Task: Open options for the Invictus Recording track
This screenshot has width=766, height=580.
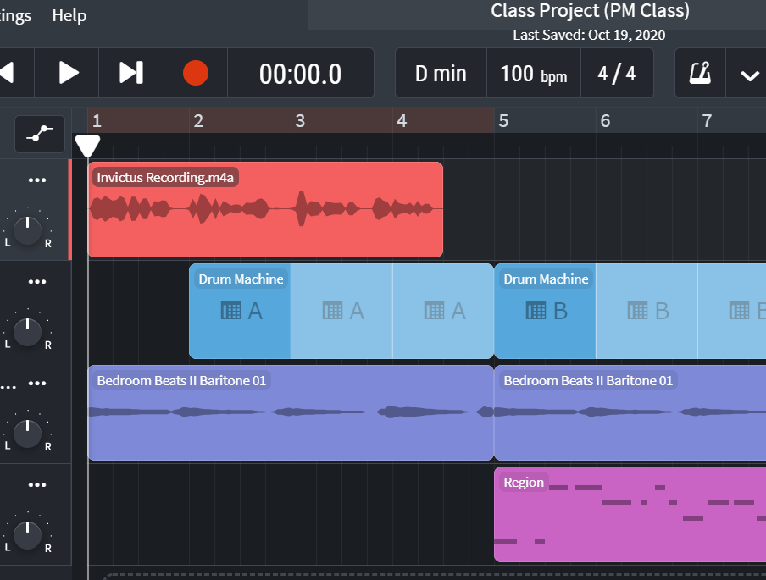Action: tap(36, 180)
